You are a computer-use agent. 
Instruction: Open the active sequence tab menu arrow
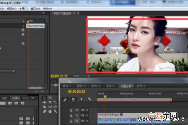tap(133, 86)
